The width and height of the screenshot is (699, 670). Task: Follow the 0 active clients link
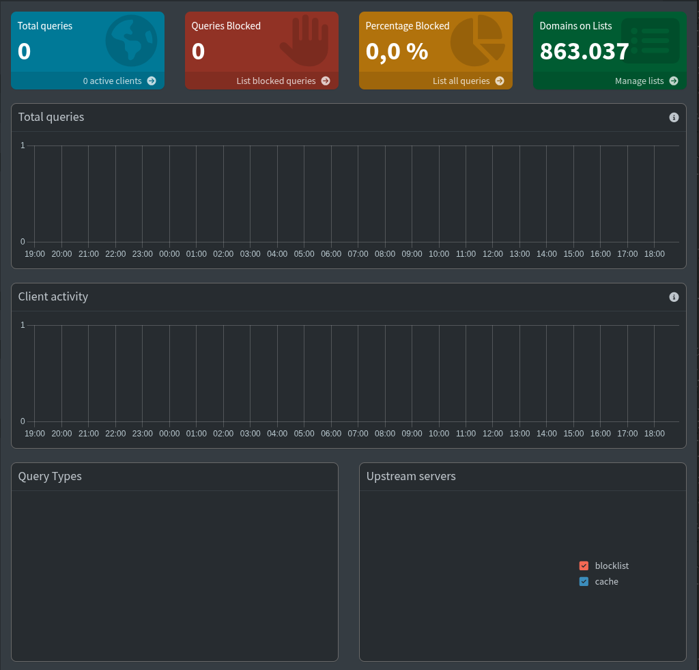112,81
